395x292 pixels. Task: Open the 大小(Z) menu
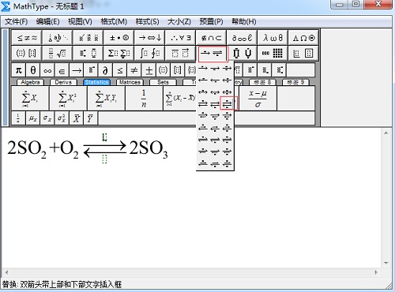pos(179,21)
